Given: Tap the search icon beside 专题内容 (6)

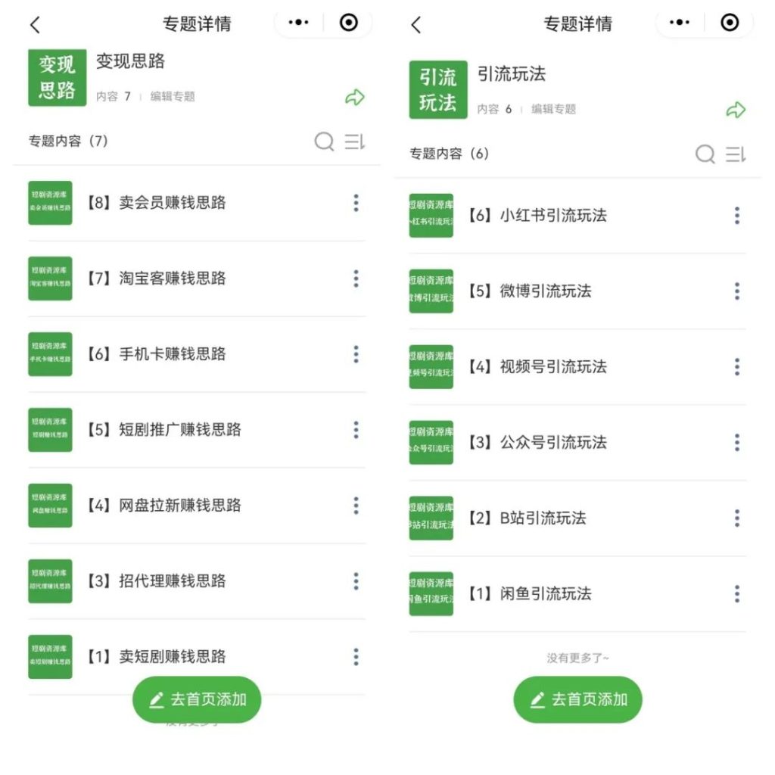Looking at the screenshot, I should click(x=705, y=154).
